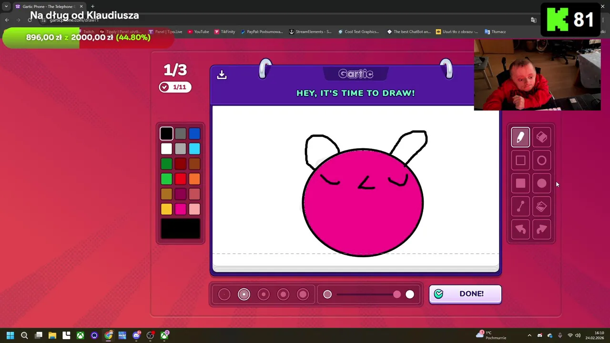Choose the filled ellipse shape tool

click(542, 183)
